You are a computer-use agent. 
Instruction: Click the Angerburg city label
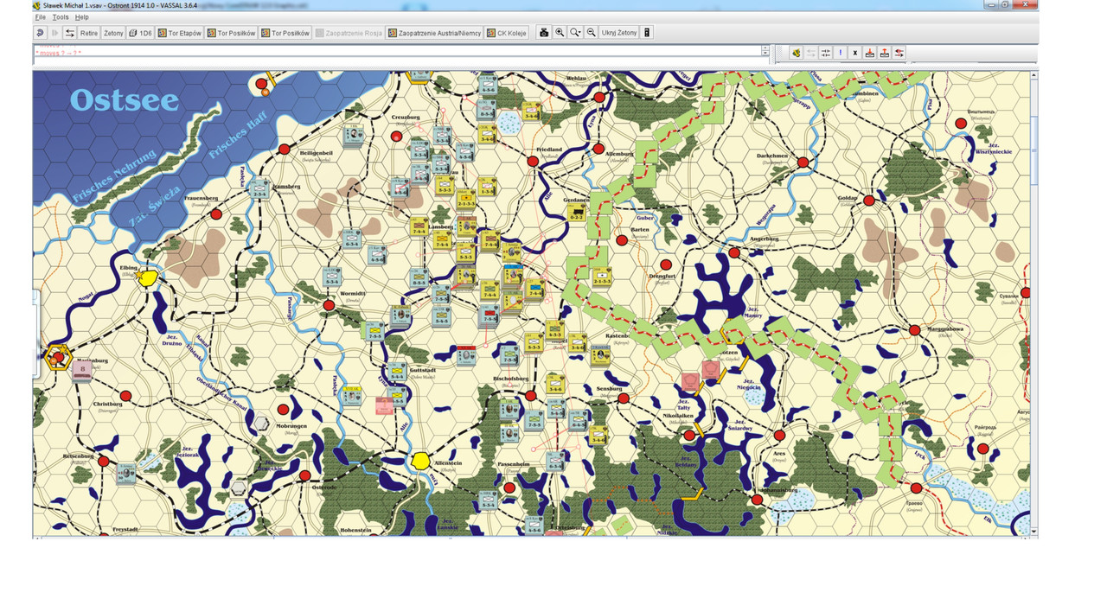coord(765,239)
